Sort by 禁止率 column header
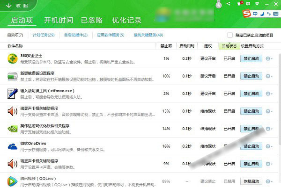Image resolution: width=281 pixels, height=188 pixels. tap(166, 46)
